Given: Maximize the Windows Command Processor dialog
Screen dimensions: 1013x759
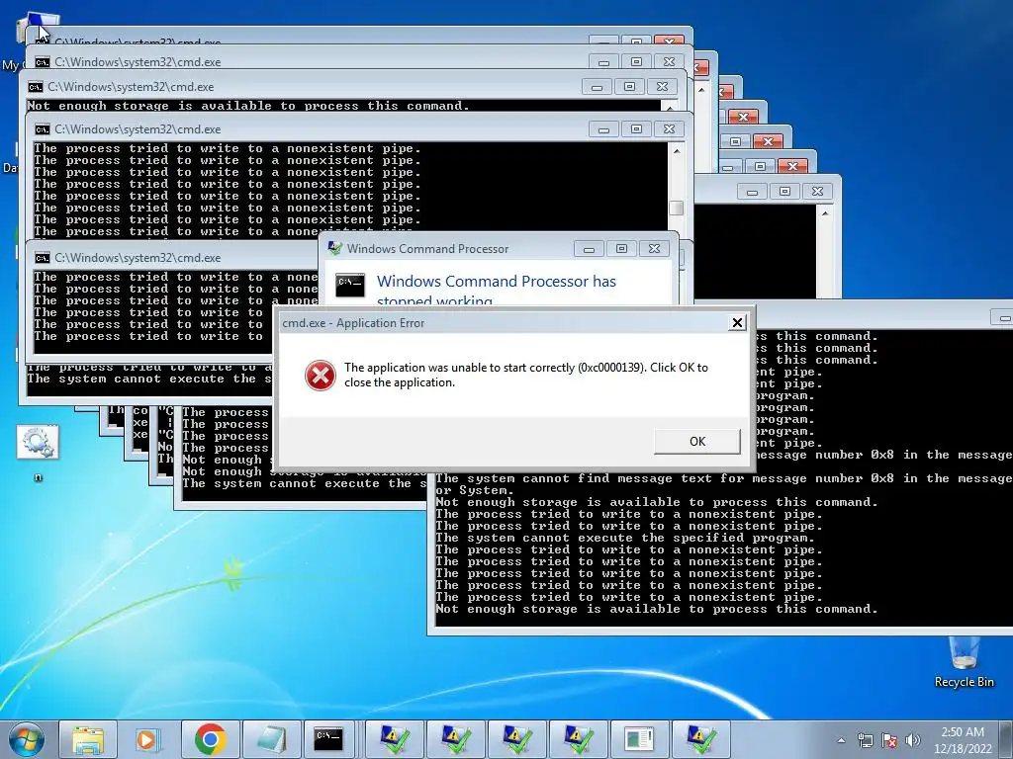Looking at the screenshot, I should [621, 249].
